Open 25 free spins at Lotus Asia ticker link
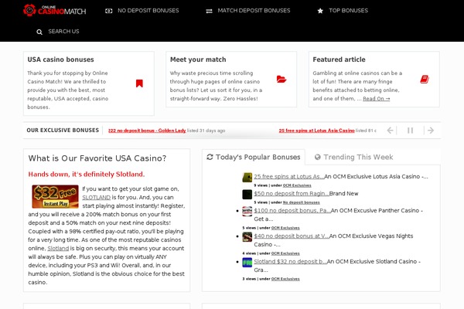 316,131
